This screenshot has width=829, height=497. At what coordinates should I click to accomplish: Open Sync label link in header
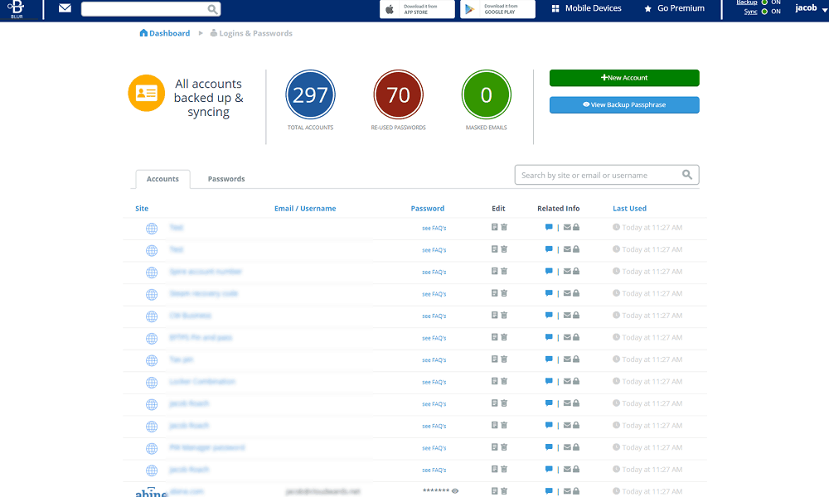[x=751, y=12]
